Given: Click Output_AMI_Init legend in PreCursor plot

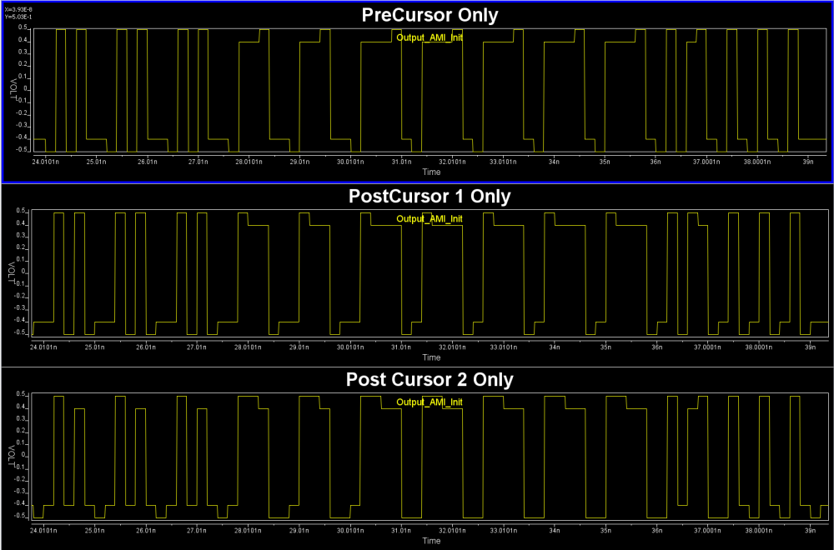Looking at the screenshot, I should click(429, 38).
